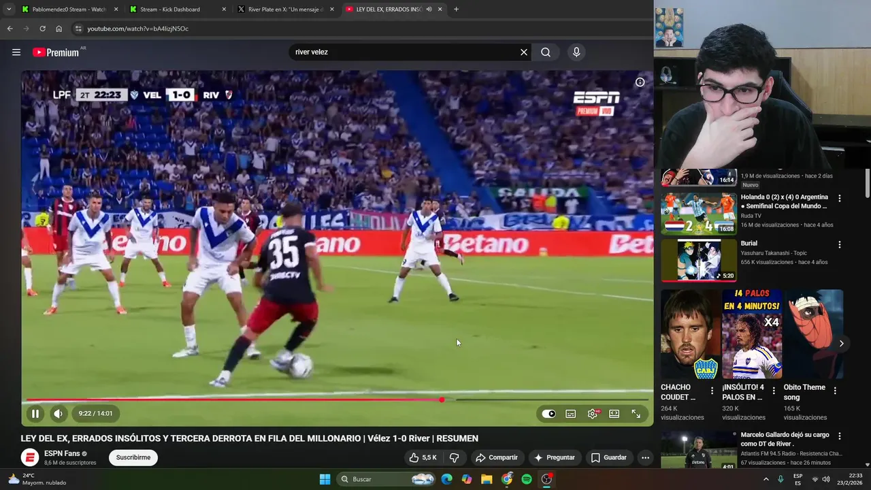The height and width of the screenshot is (490, 871).
Task: Enter fullscreen mode
Action: (x=636, y=413)
